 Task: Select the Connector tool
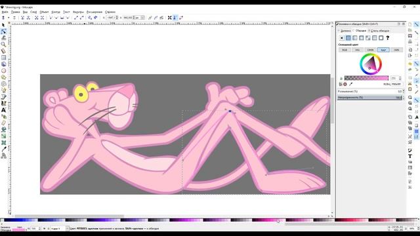(x=3, y=156)
